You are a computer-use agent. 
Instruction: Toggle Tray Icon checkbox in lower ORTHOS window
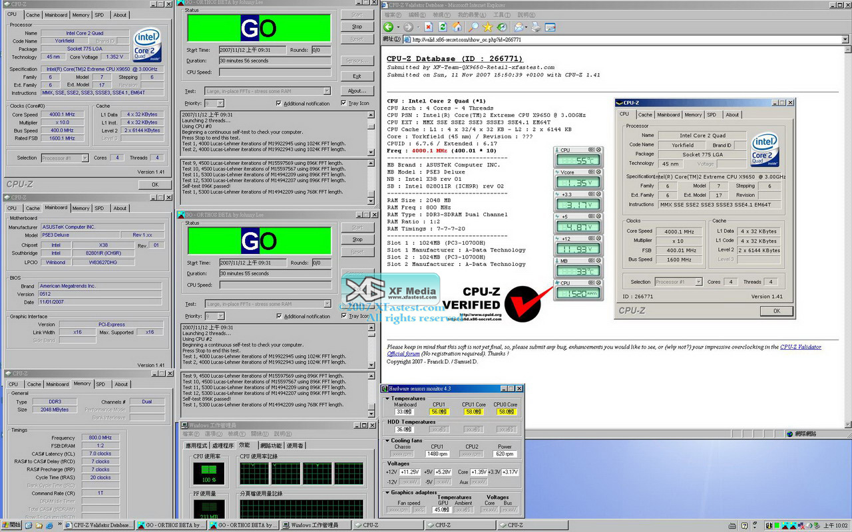tap(343, 317)
